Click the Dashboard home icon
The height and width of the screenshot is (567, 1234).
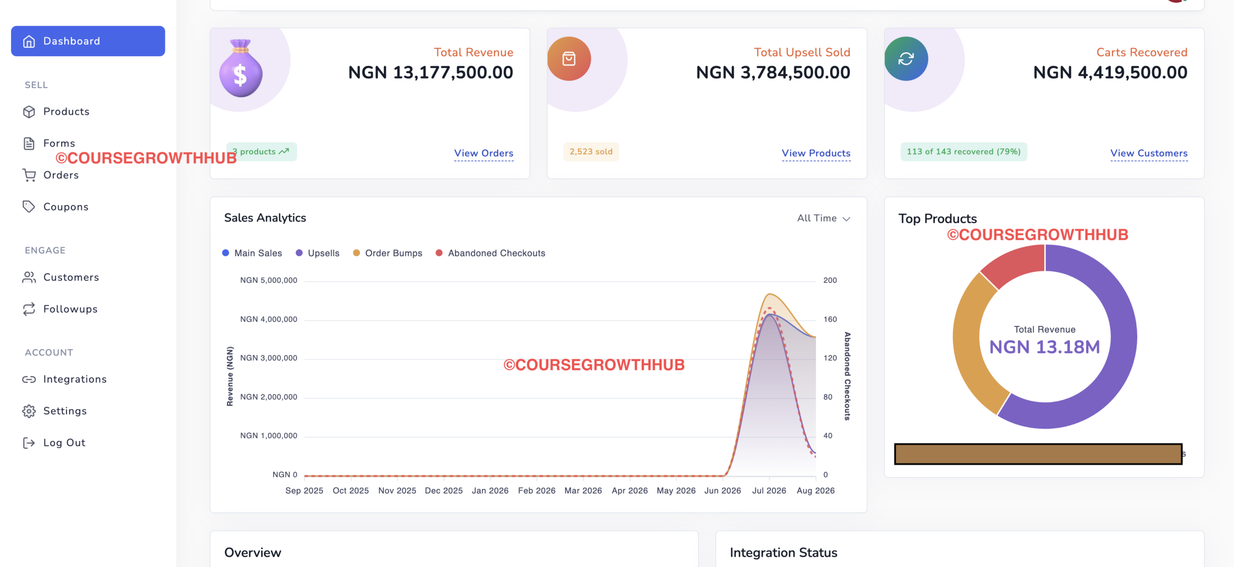tap(29, 41)
